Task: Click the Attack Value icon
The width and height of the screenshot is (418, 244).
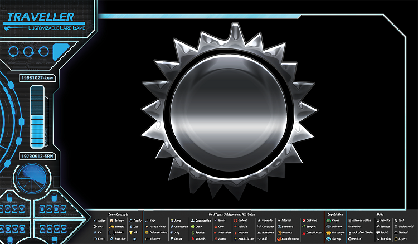Action: click(147, 226)
